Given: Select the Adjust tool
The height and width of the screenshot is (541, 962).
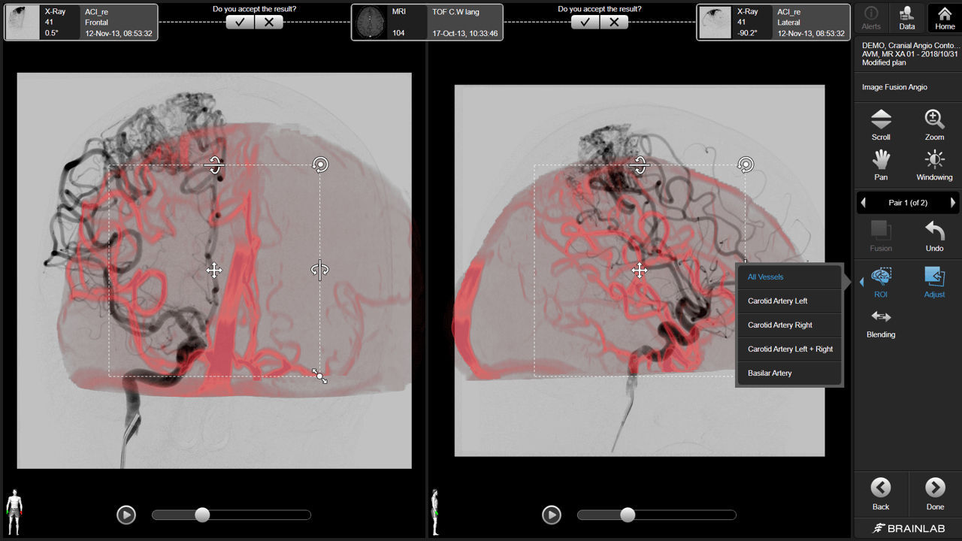Looking at the screenshot, I should click(x=934, y=282).
